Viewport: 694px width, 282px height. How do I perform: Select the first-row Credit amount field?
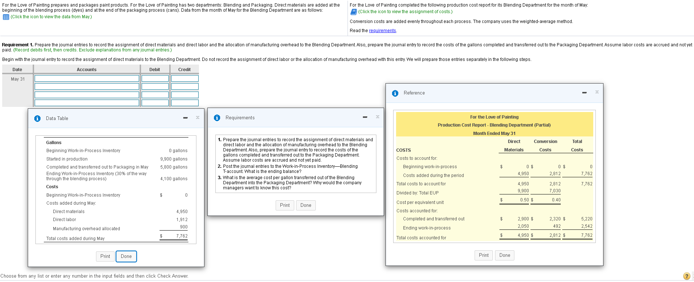[185, 78]
